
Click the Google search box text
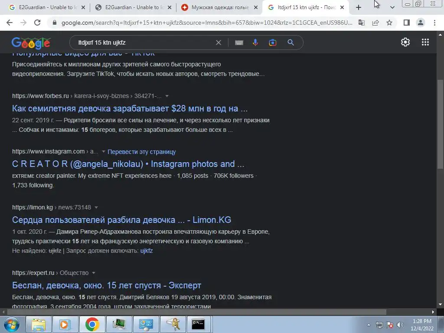click(x=101, y=42)
